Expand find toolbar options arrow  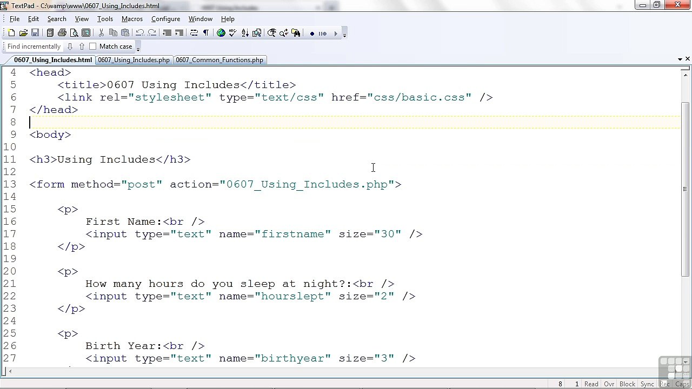click(x=138, y=48)
